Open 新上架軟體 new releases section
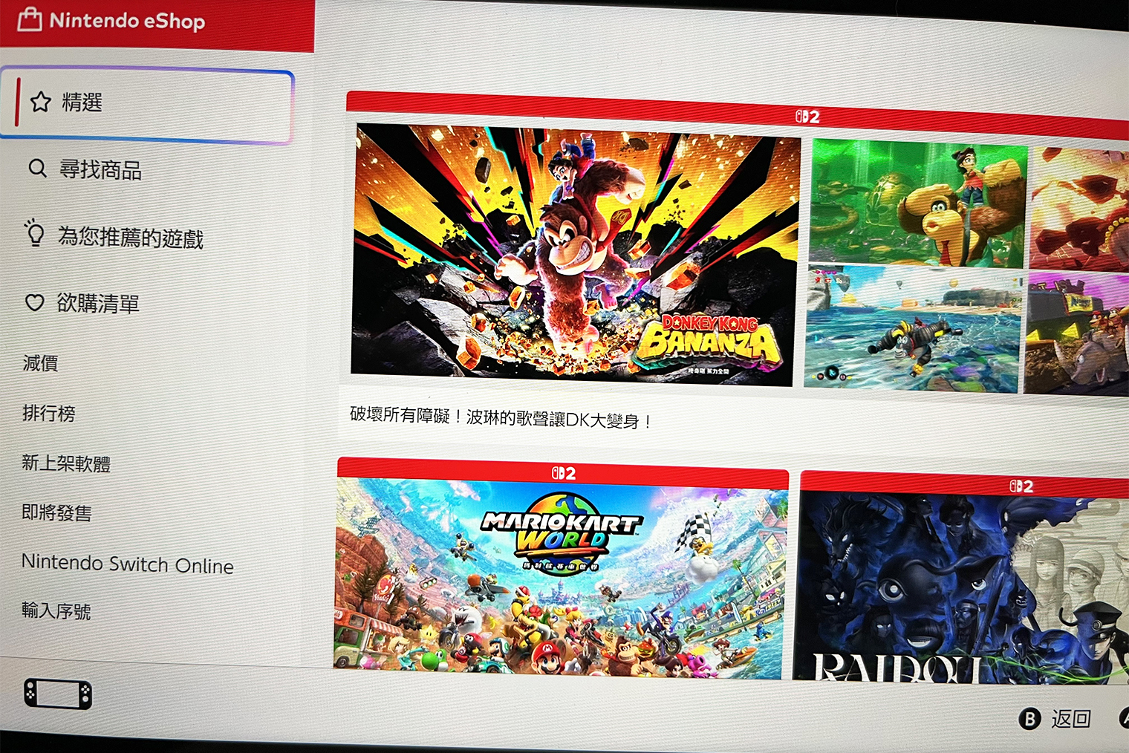Screen dimensions: 1129x753 [x=66, y=463]
